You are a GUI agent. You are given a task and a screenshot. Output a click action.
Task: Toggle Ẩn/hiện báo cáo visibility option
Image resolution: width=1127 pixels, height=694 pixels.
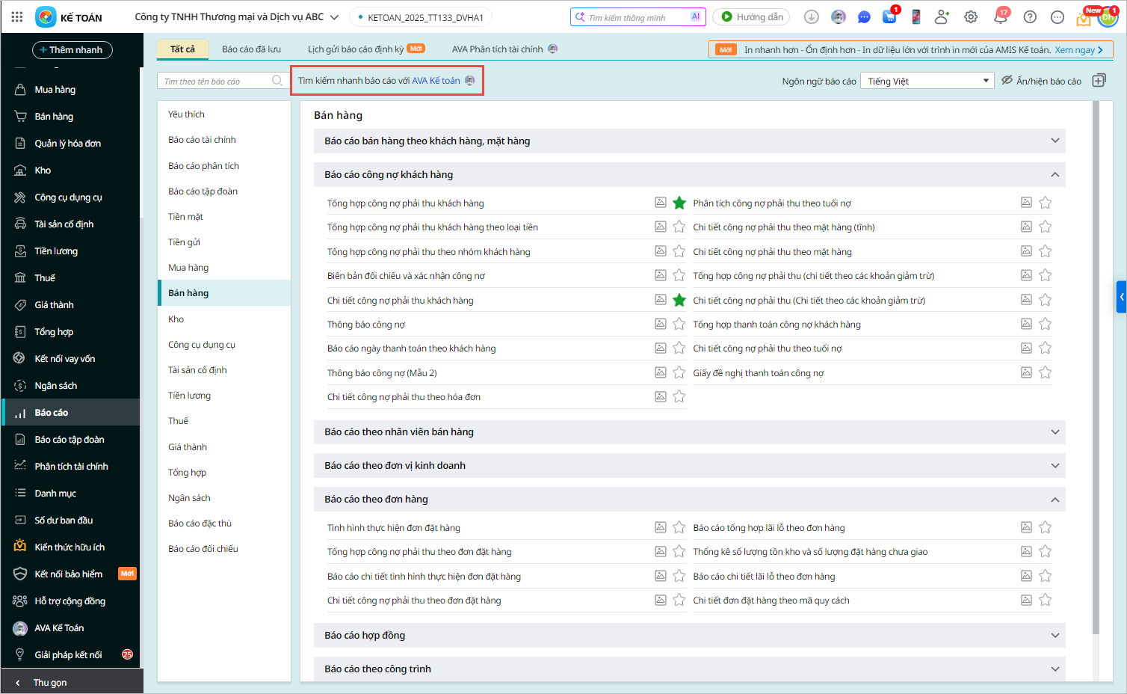tap(1041, 81)
